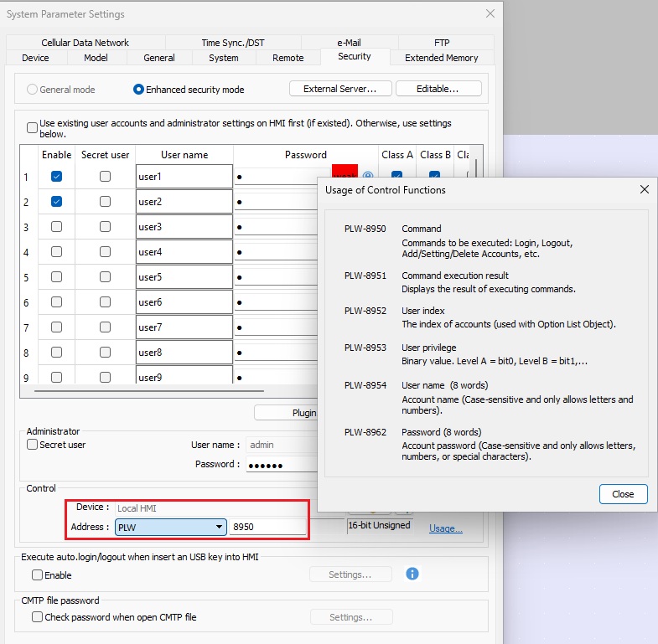Go to the Time Sync./DST tab

(x=232, y=43)
